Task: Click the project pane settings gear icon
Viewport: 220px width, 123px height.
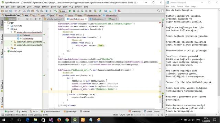Action: (x=35, y=19)
